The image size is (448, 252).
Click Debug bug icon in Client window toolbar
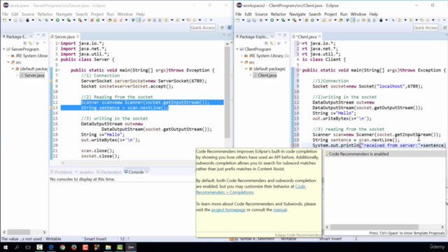[x=261, y=20]
